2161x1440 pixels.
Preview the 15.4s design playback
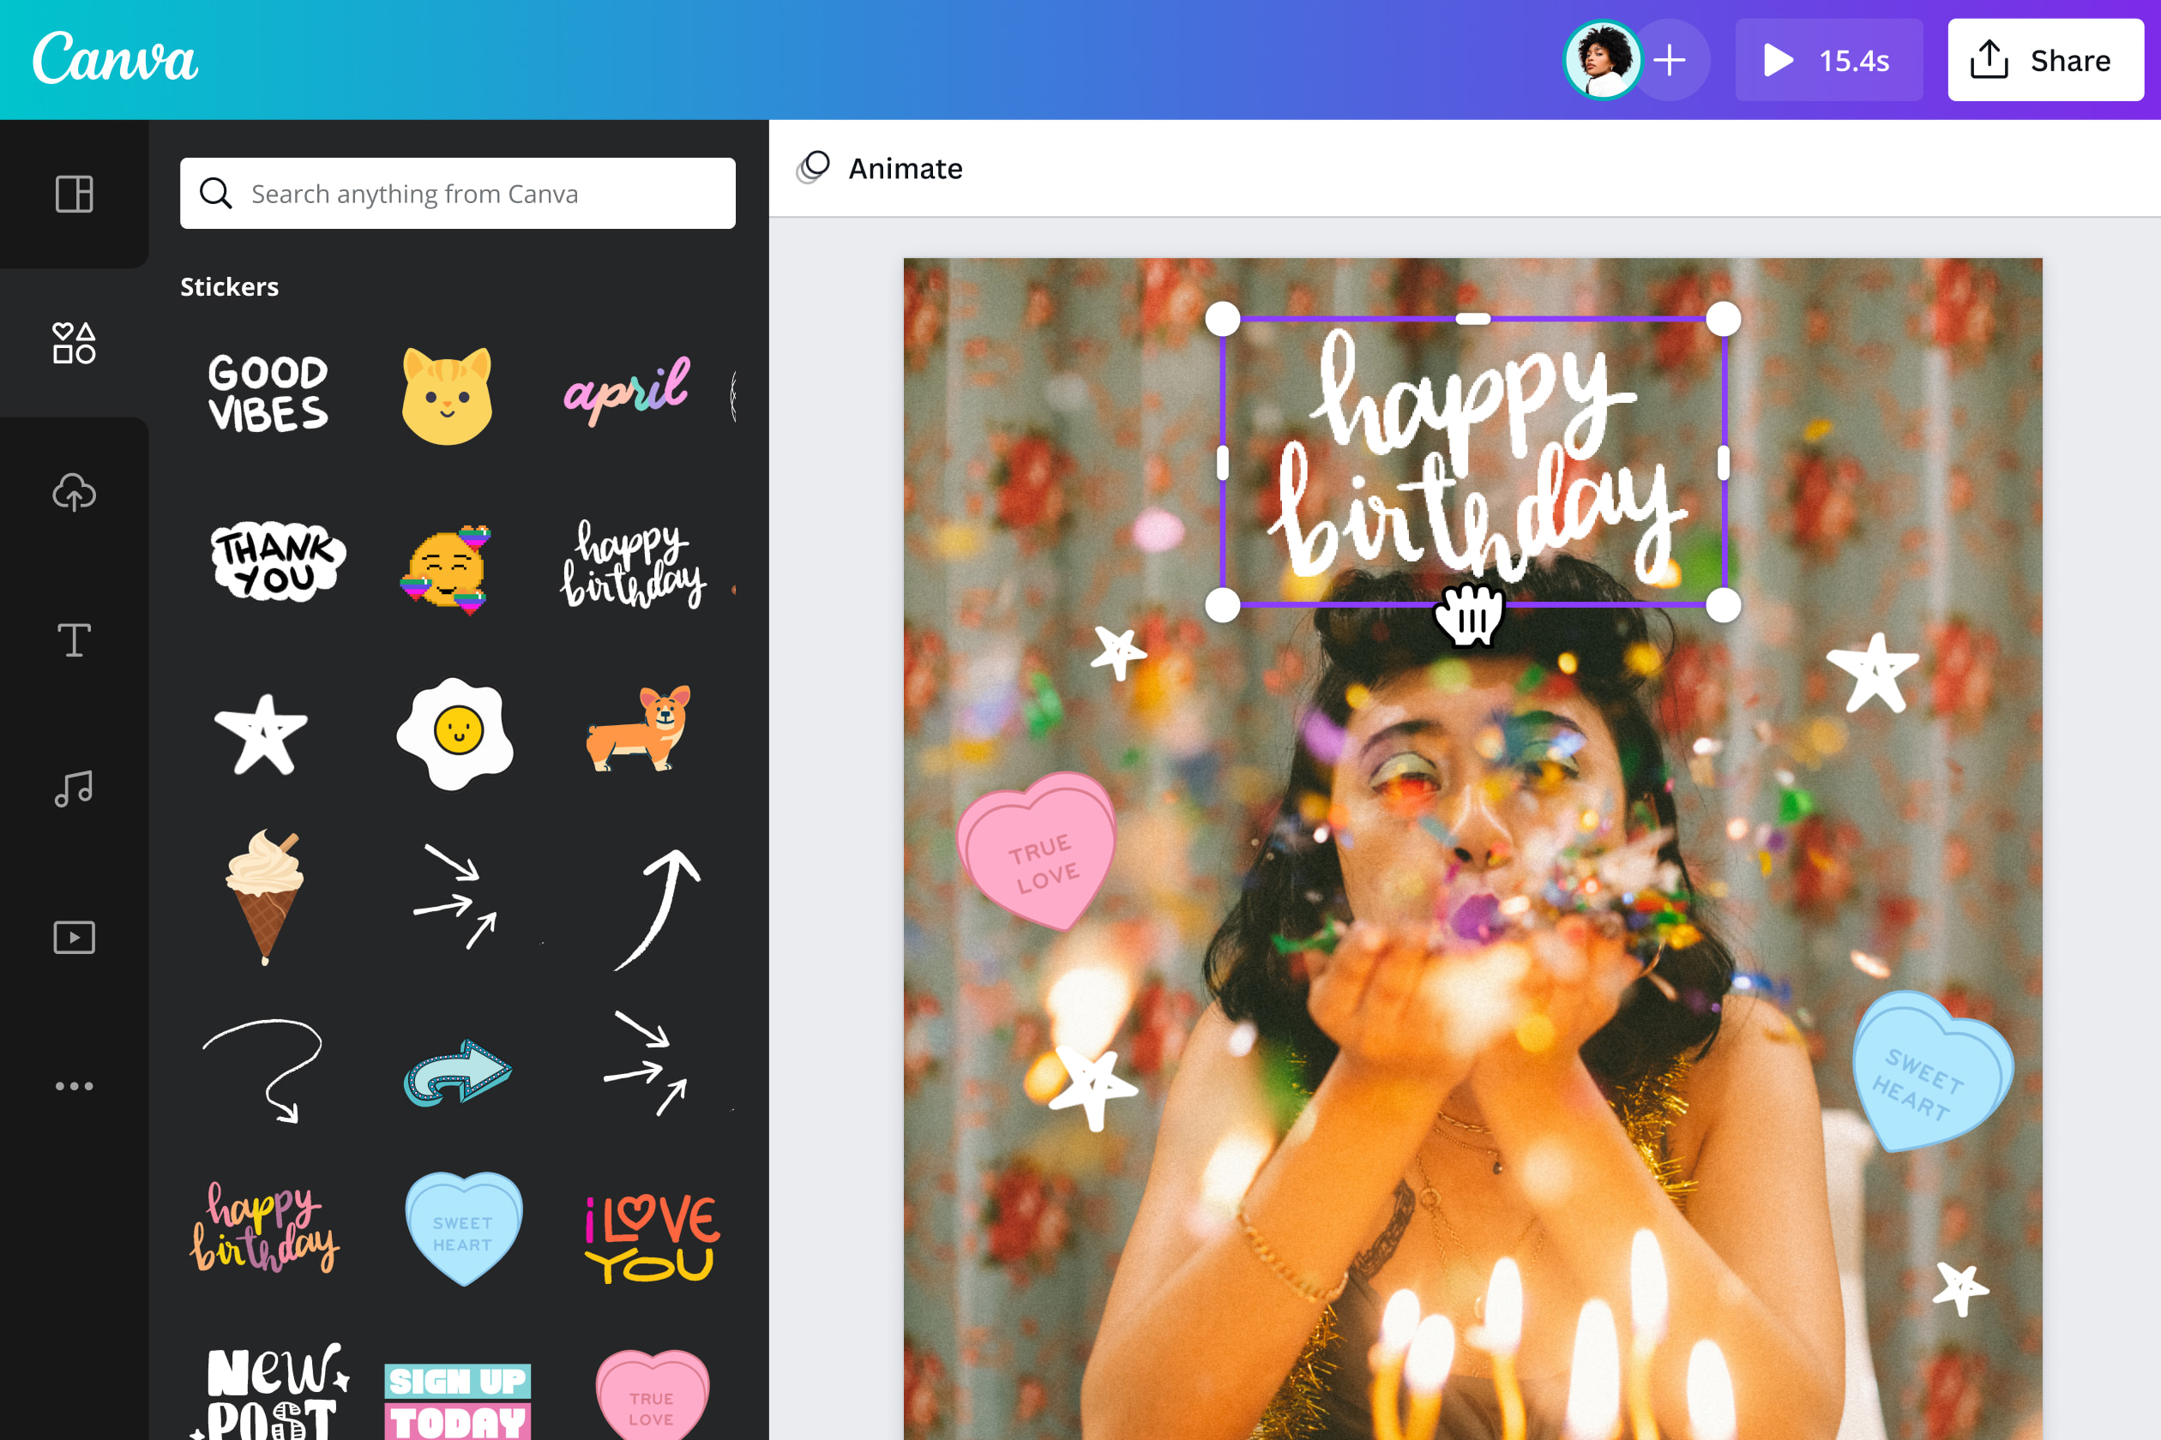(x=1827, y=60)
